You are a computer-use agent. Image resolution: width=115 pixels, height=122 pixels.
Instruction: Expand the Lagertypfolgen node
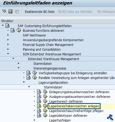tap(34, 120)
